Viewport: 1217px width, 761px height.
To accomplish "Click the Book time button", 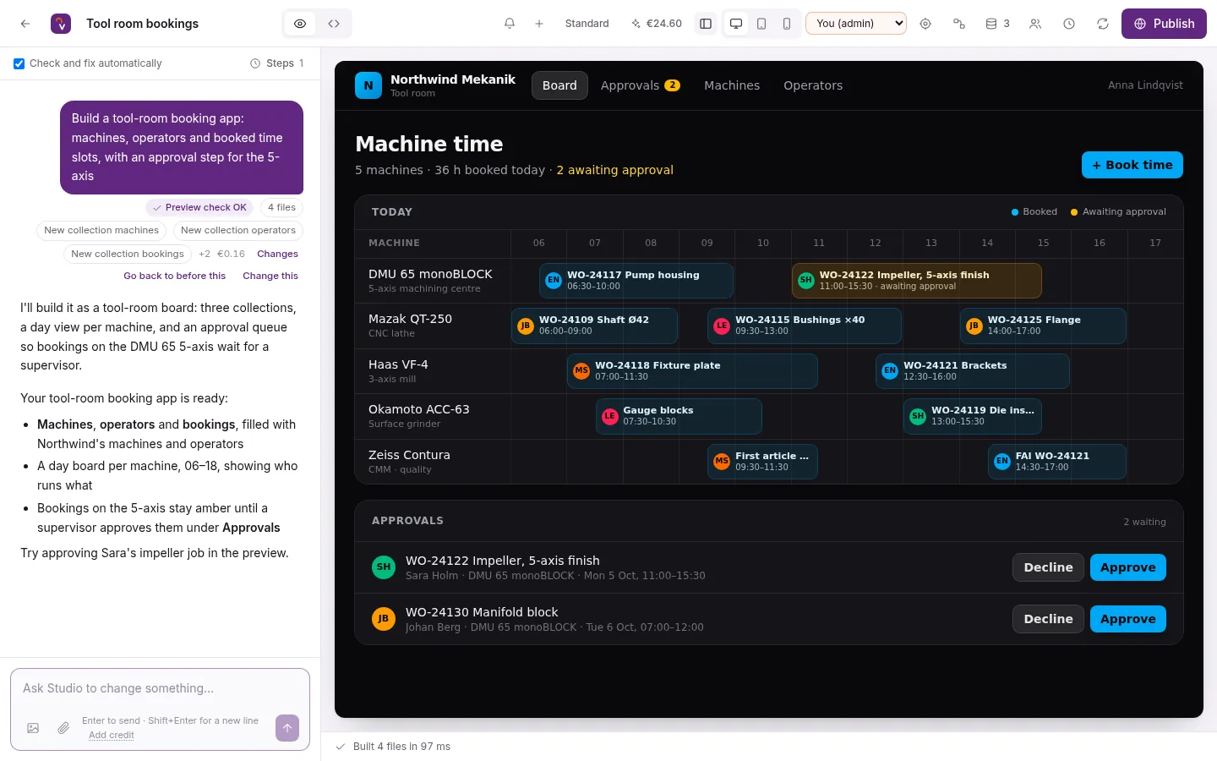I will [1132, 165].
